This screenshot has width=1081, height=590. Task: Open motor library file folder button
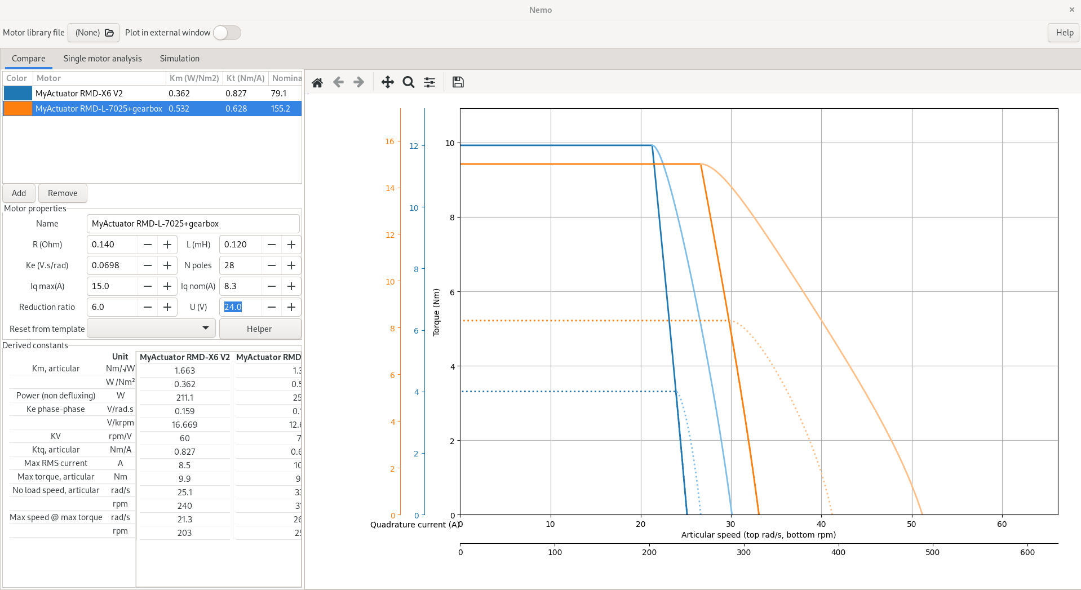pos(94,33)
